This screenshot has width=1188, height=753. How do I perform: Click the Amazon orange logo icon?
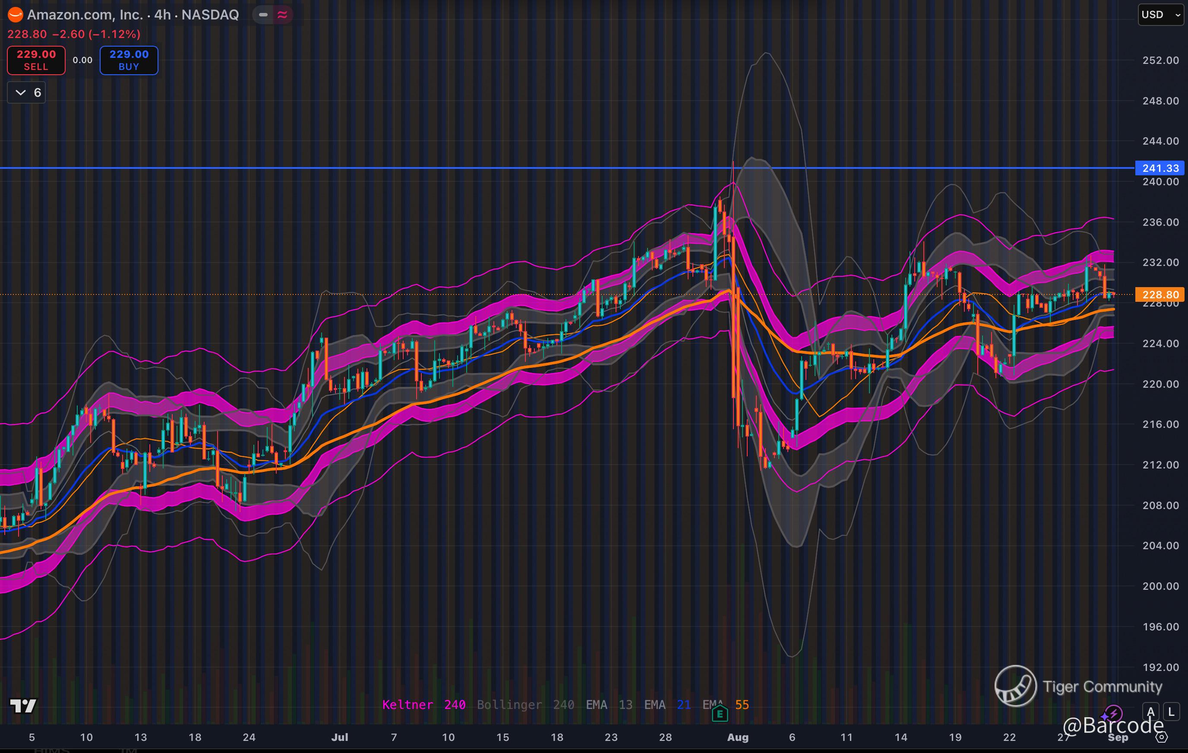(x=15, y=15)
